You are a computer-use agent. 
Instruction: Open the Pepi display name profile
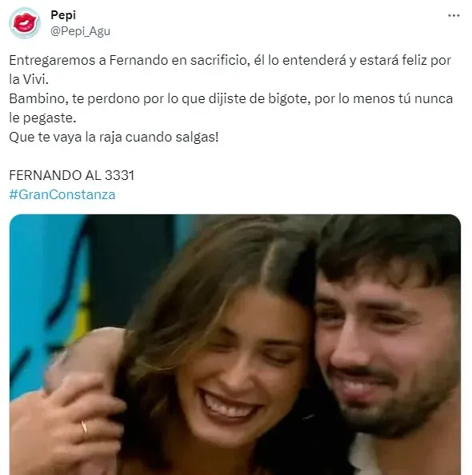[63, 15]
